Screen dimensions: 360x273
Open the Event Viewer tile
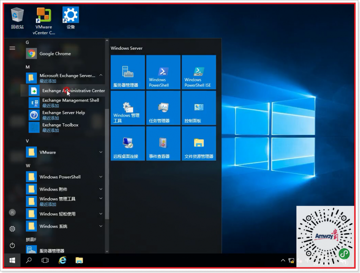[x=163, y=143]
